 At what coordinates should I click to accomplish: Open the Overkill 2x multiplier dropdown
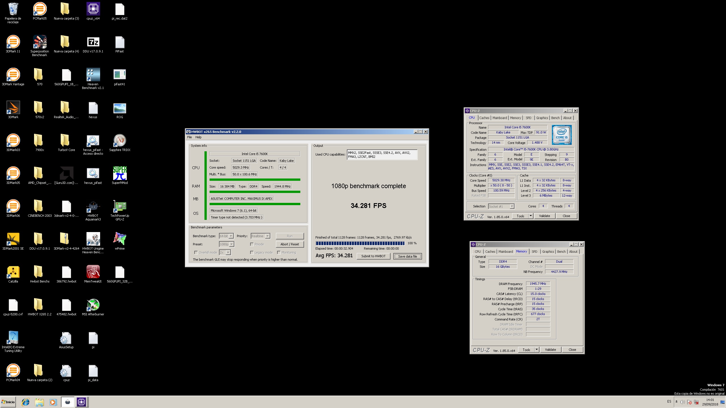click(225, 252)
